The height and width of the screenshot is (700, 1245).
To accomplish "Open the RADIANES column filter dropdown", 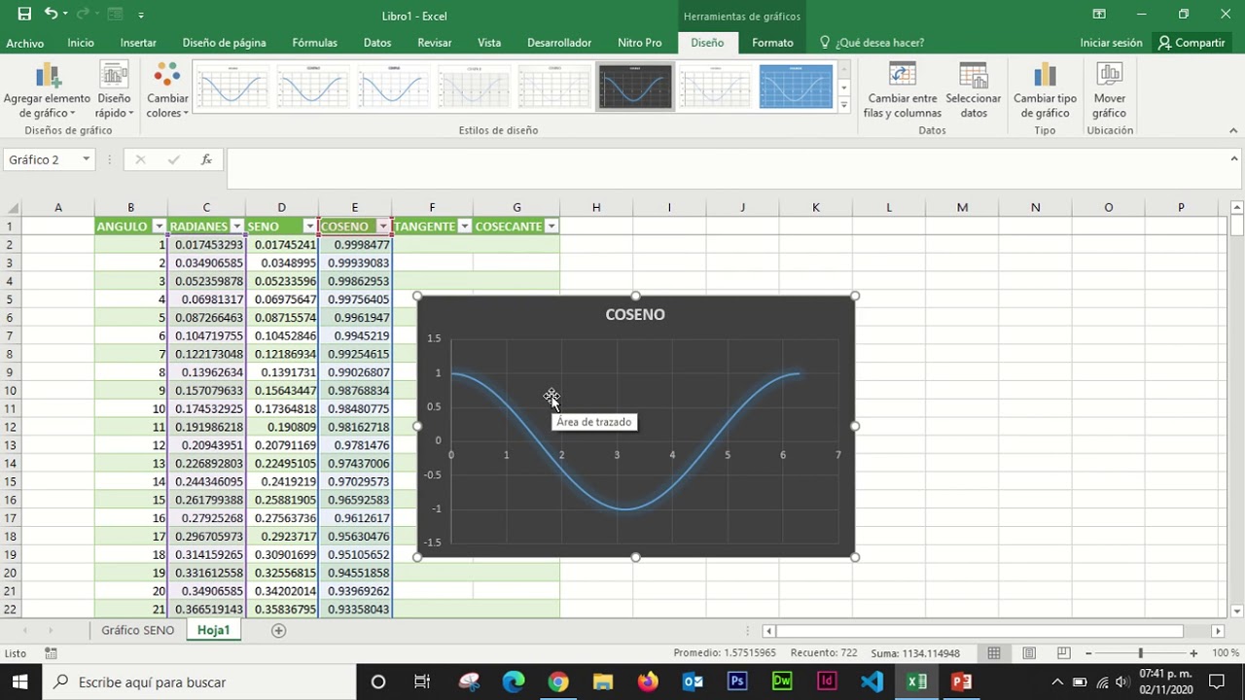I will (x=236, y=227).
